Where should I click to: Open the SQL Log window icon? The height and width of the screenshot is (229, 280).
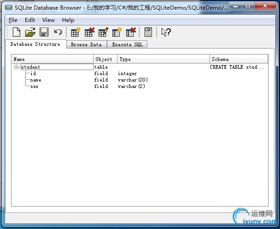(x=148, y=32)
